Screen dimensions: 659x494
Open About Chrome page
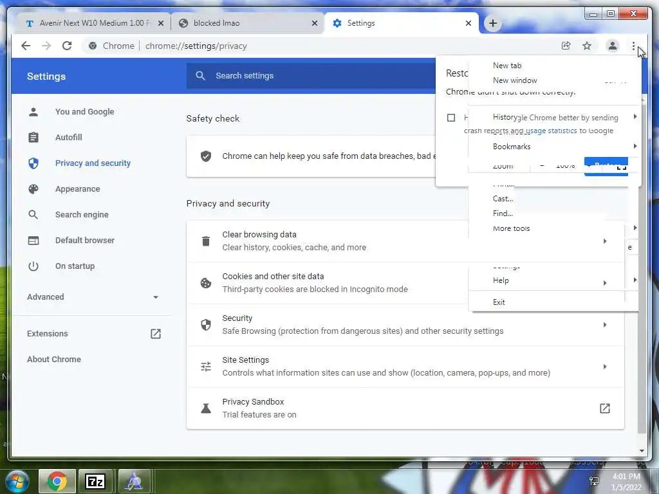[x=54, y=359]
